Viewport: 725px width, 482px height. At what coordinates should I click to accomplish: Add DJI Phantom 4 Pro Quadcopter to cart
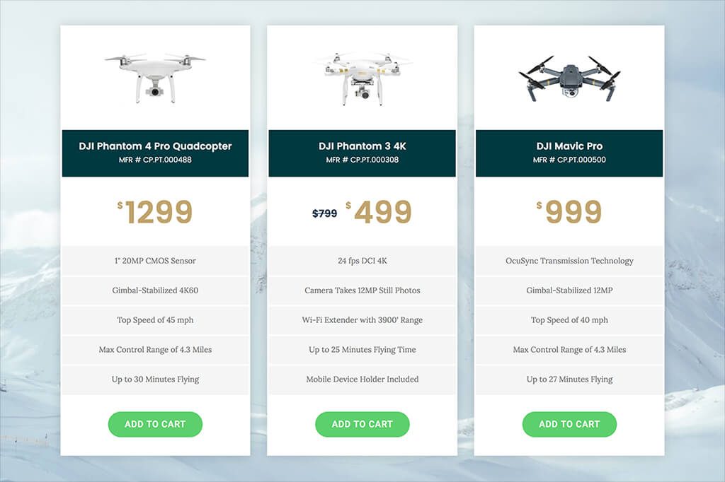155,424
